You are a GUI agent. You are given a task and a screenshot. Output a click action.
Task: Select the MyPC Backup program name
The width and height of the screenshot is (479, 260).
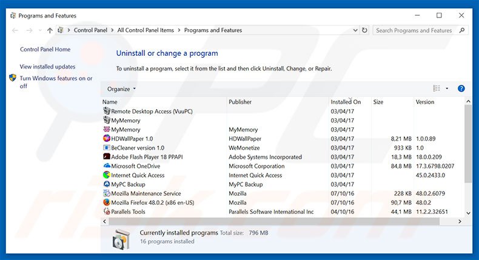[128, 184]
